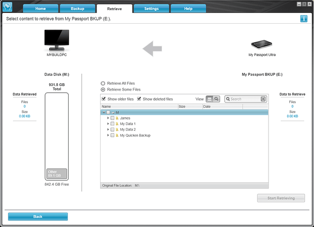
Task: Switch to search view magnifier icon
Action: 216,99
